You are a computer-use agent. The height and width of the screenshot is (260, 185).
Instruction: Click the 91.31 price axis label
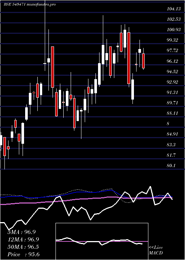pos(173,92)
